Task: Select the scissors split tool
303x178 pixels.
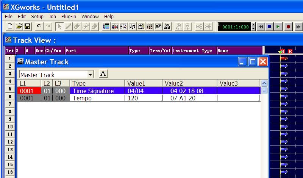Action: point(86,27)
